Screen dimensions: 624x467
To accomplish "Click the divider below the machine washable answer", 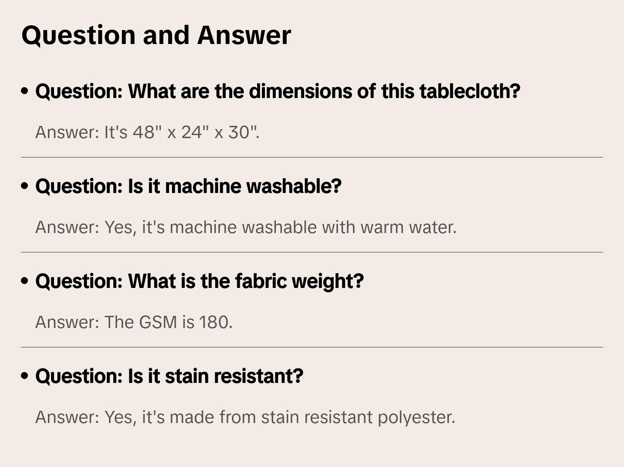I will pos(312,252).
